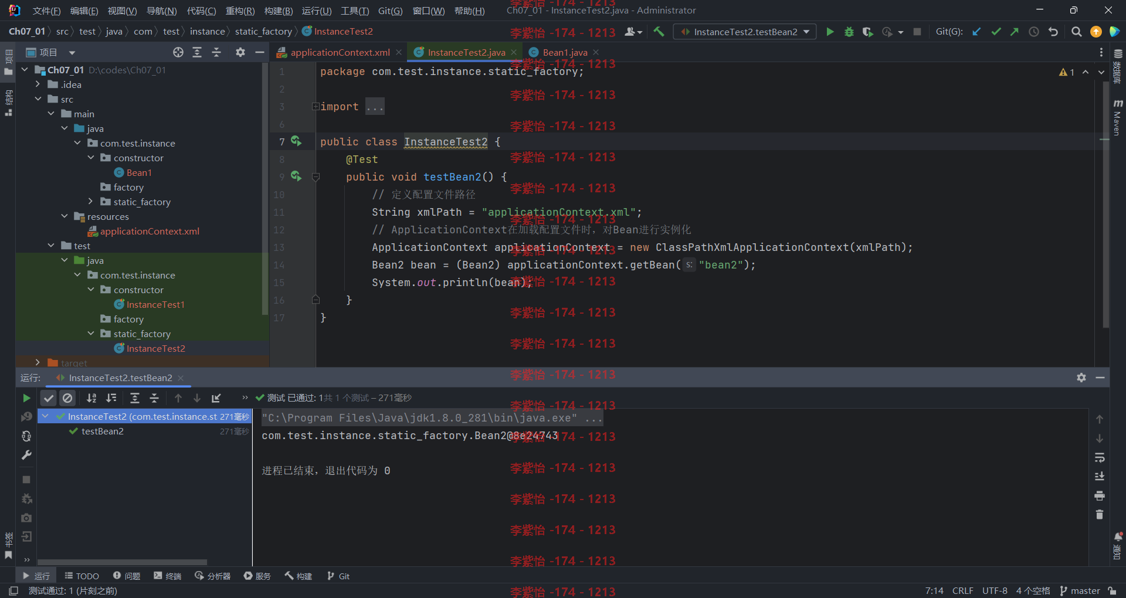The image size is (1126, 598).
Task: Click master branch in status bar
Action: [x=1080, y=590]
